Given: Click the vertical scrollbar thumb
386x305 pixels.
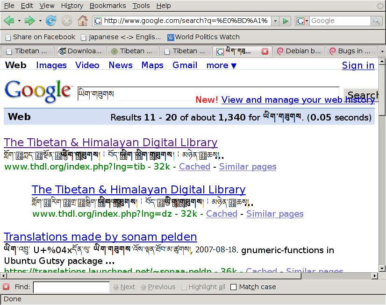Looking at the screenshot, I should point(382,90).
